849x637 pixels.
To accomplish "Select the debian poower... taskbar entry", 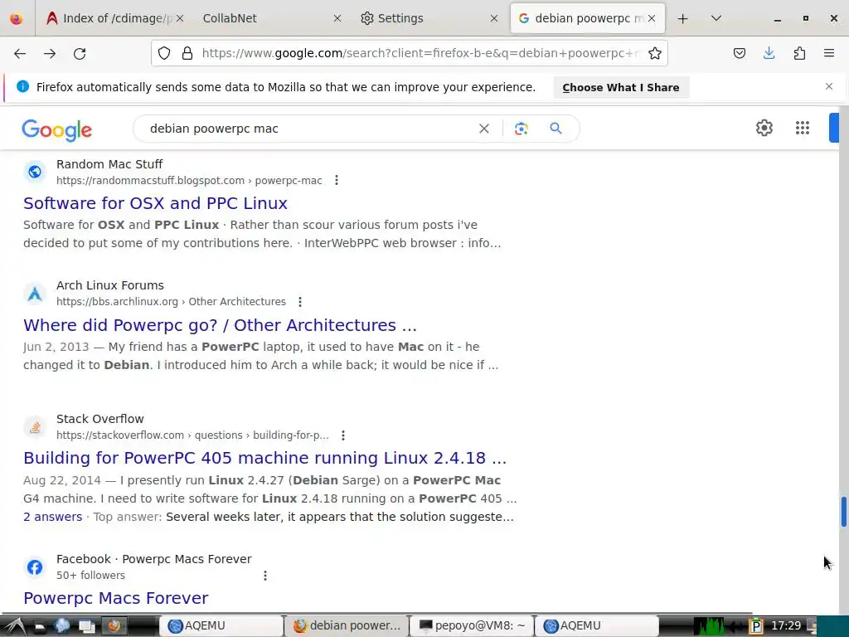I will coord(347,626).
